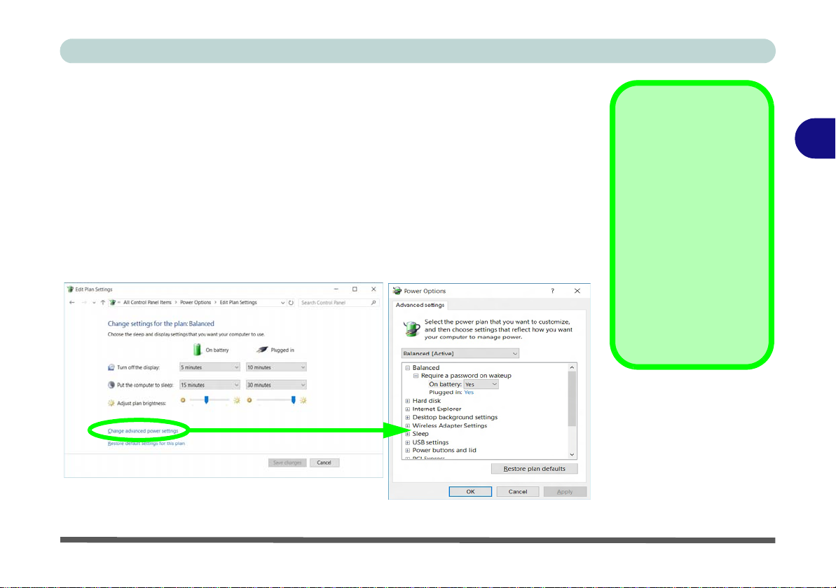Viewport: 836px width, 588px height.
Task: Click the bright sun icon of Plugged in brightness
Action: pyautogui.click(x=303, y=400)
